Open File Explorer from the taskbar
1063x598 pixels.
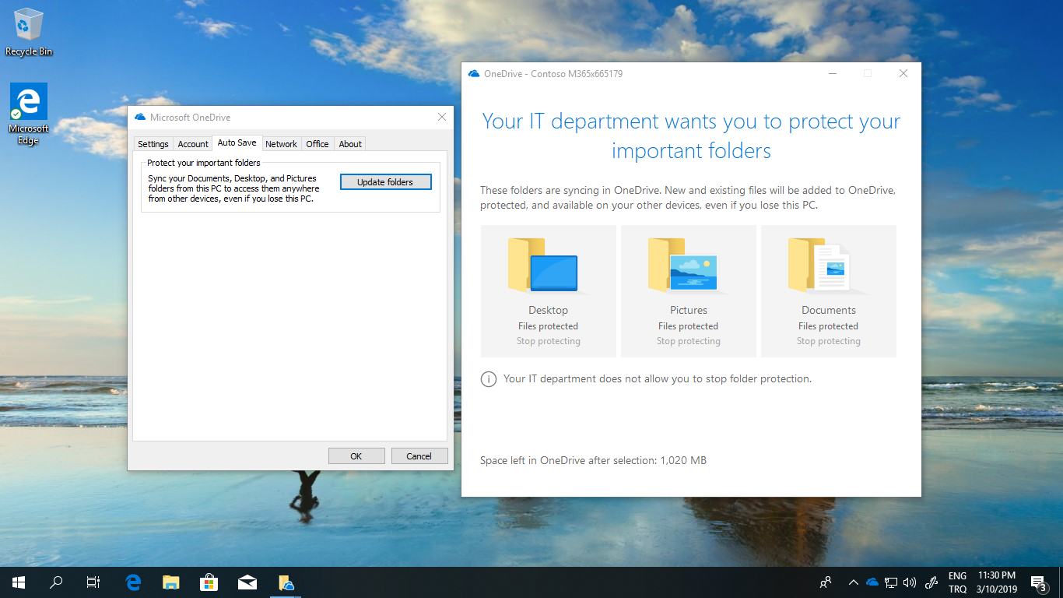pyautogui.click(x=171, y=582)
